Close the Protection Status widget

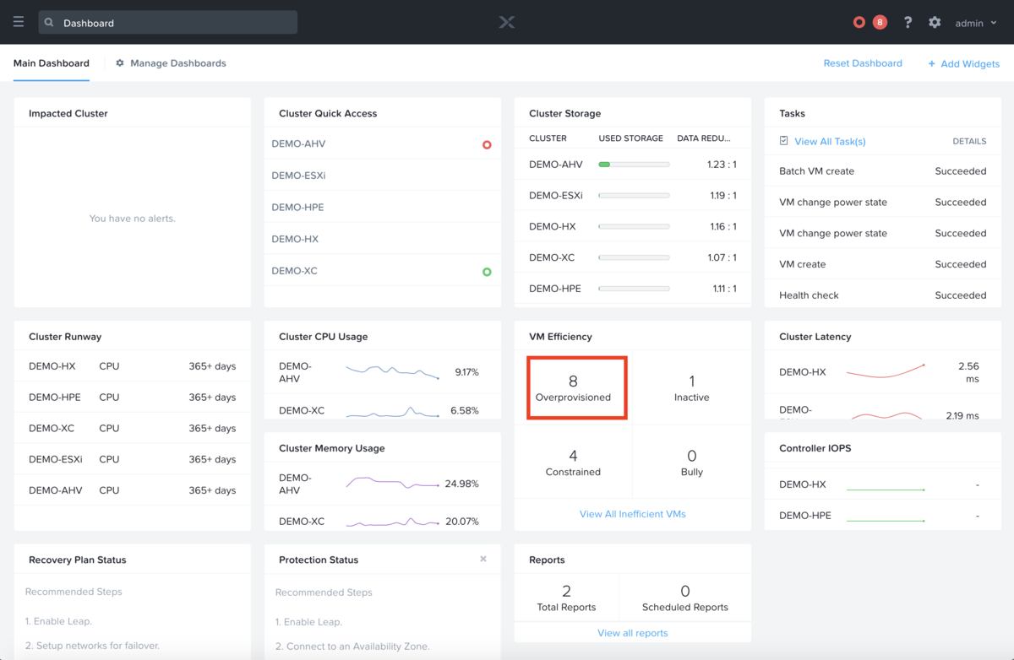(482, 559)
